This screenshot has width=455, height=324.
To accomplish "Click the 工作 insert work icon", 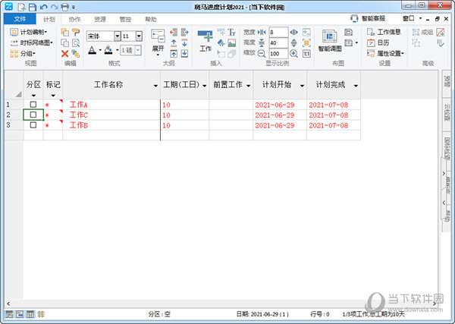I will [206, 39].
